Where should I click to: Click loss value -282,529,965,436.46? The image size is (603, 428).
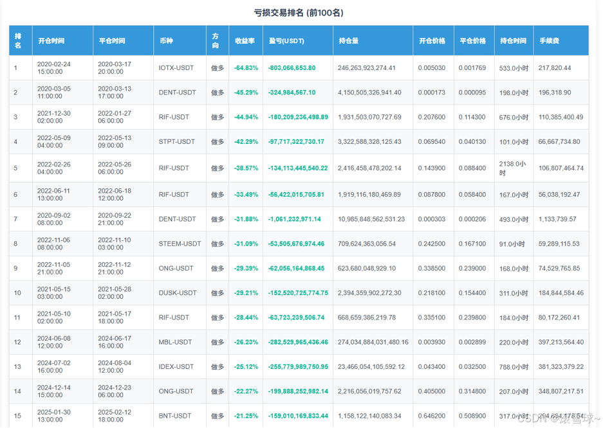click(x=298, y=342)
